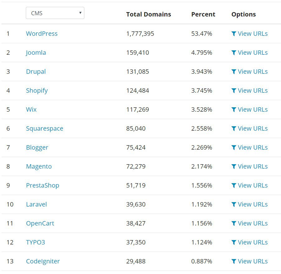The height and width of the screenshot is (274, 281).
Task: Click the filter icon in Squarespace row
Action: coord(234,128)
